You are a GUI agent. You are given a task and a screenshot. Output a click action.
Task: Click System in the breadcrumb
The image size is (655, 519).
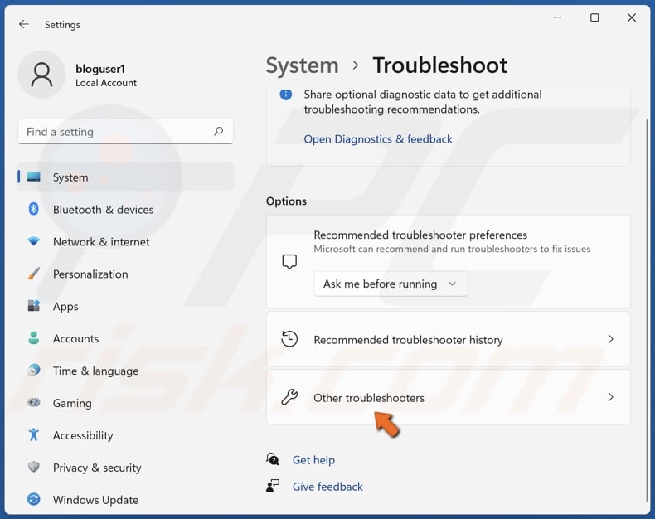point(302,65)
